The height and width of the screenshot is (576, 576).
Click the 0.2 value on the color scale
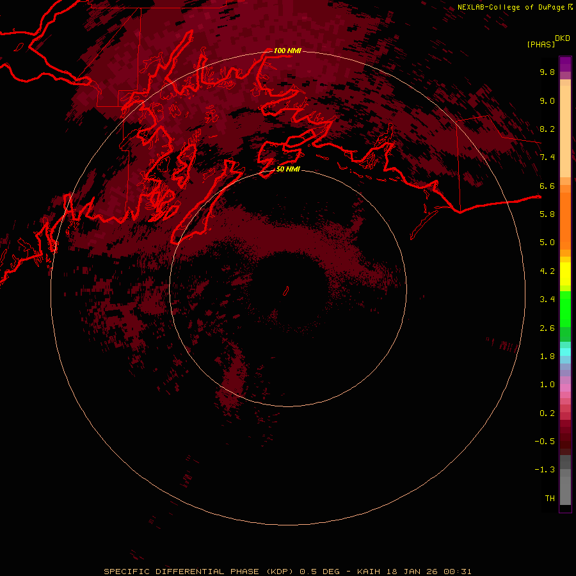click(547, 413)
